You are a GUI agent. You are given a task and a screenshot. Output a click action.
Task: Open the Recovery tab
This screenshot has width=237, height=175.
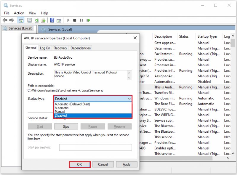tap(60, 48)
